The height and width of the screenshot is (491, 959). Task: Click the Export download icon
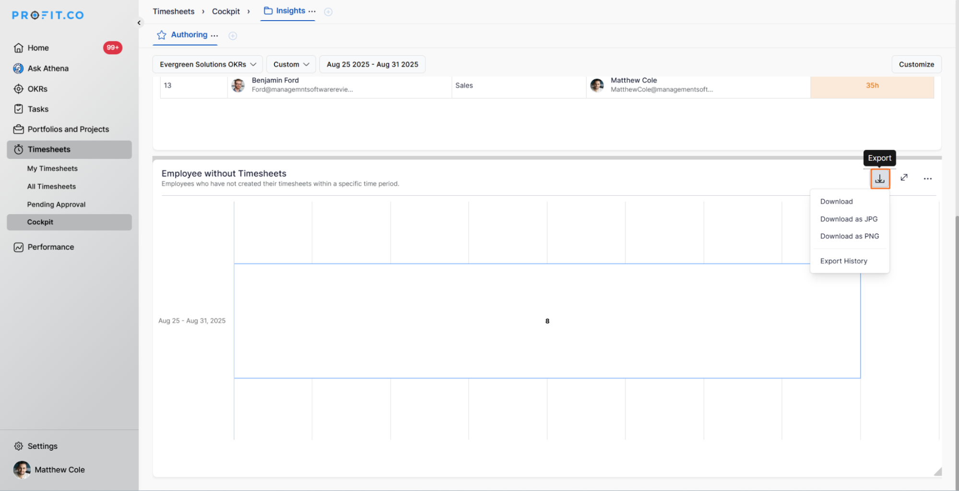(880, 179)
